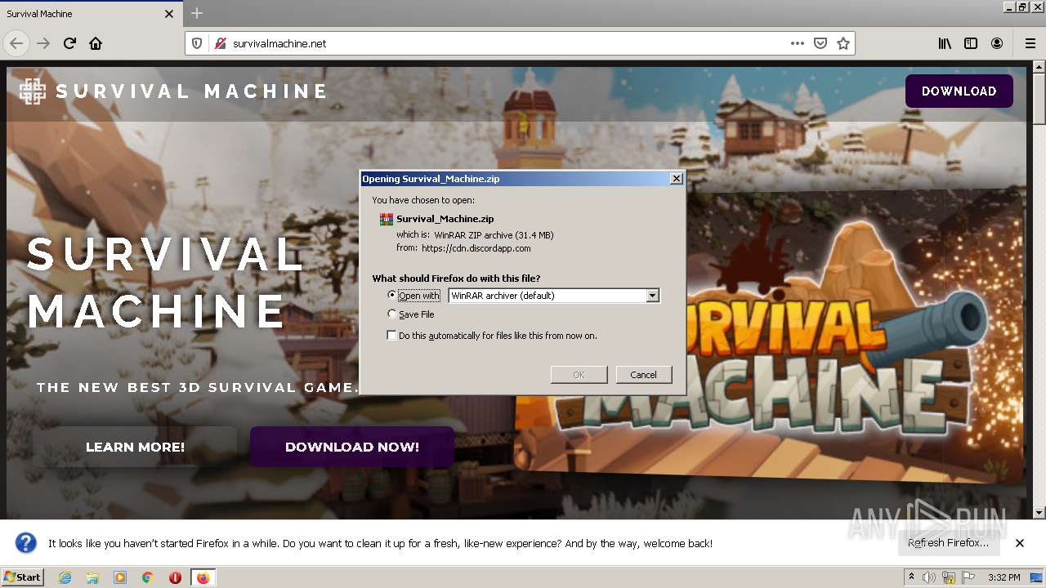Select the Open with radio button
This screenshot has width=1046, height=588.
click(392, 295)
